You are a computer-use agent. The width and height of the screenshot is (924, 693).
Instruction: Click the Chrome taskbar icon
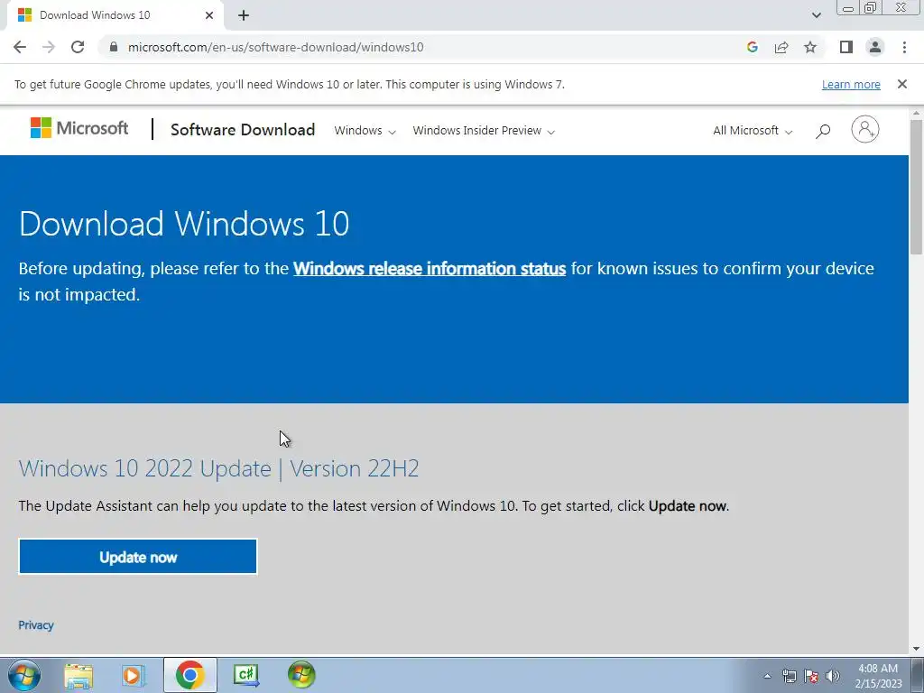(189, 675)
